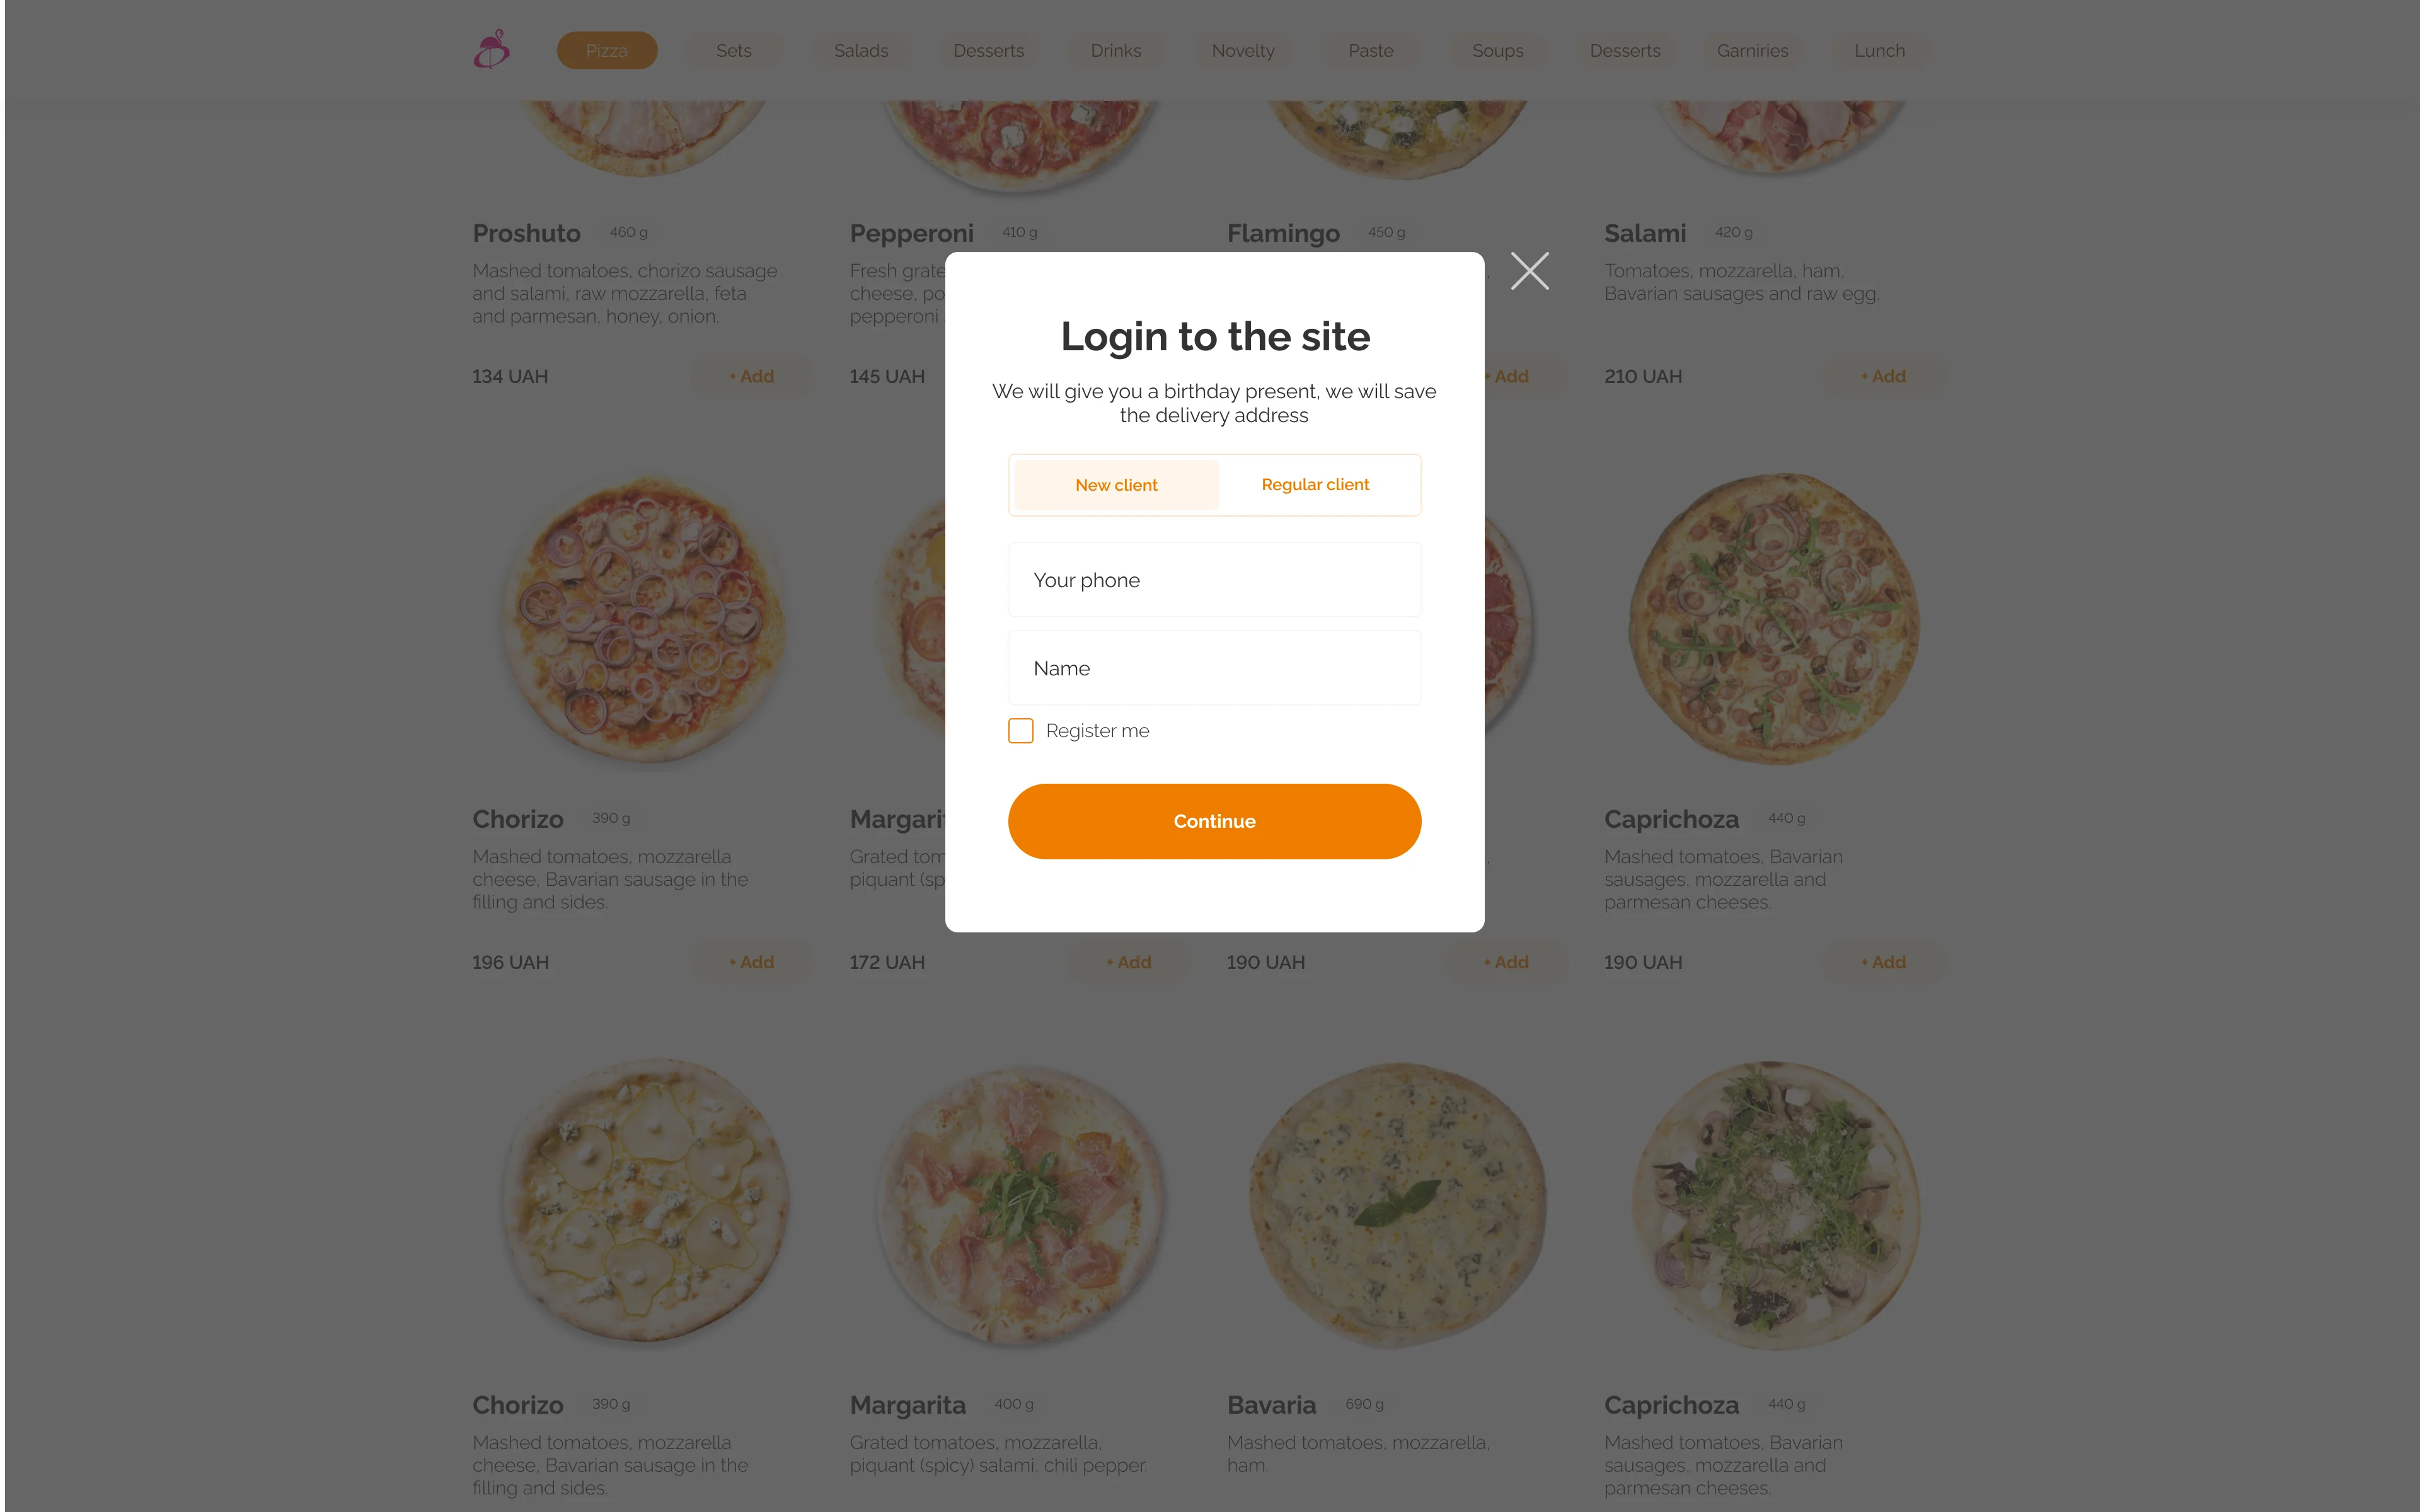Open the Pizza category
Screen dimensions: 2420x1512
(607, 50)
